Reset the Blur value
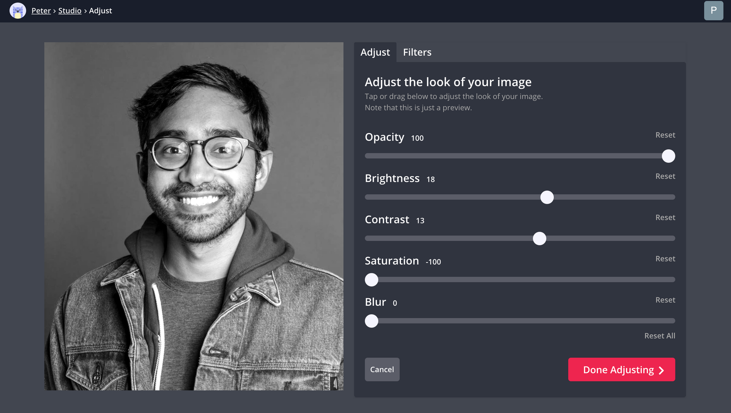The width and height of the screenshot is (731, 413). pos(665,300)
